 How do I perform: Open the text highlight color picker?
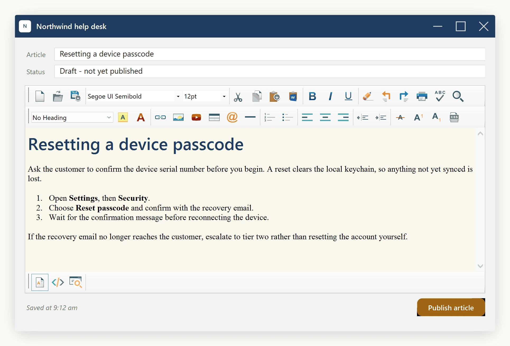123,117
